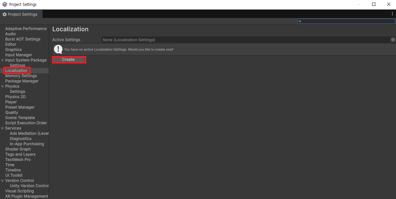Open Adaptive Performance settings
The image size is (396, 199).
coord(26,29)
